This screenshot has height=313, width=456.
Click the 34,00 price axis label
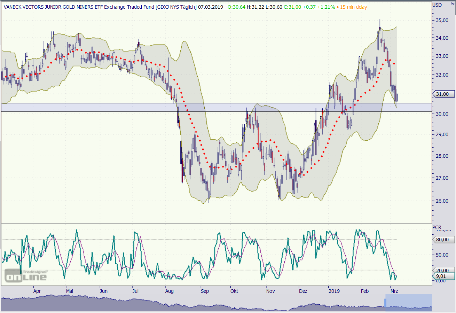coord(442,38)
